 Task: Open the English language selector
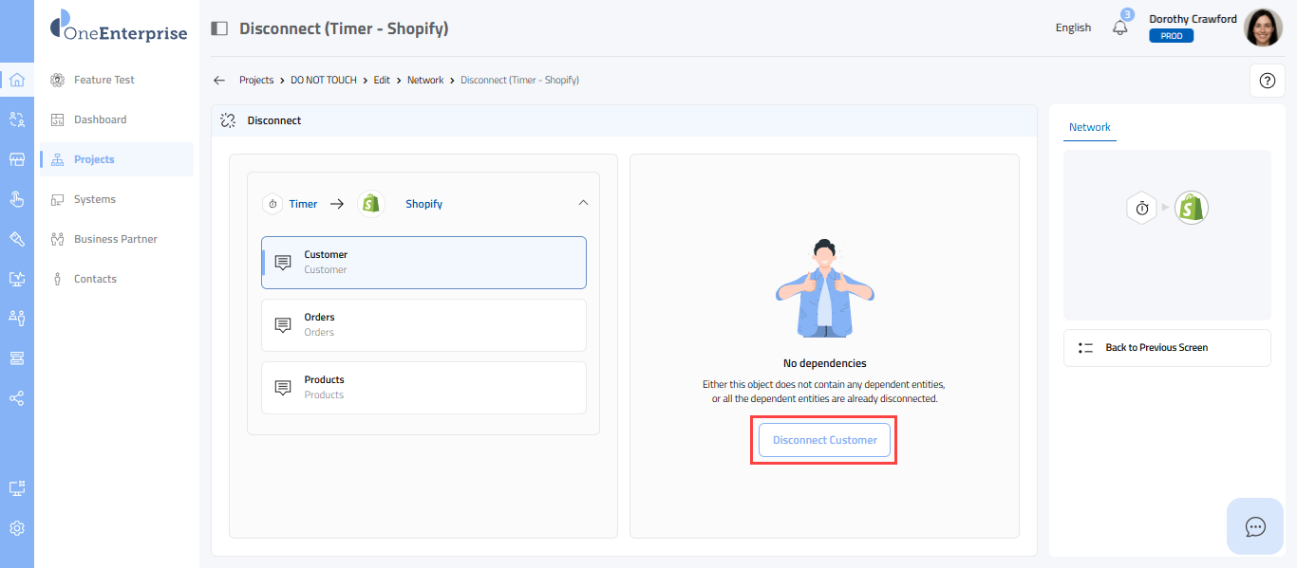pos(1073,27)
